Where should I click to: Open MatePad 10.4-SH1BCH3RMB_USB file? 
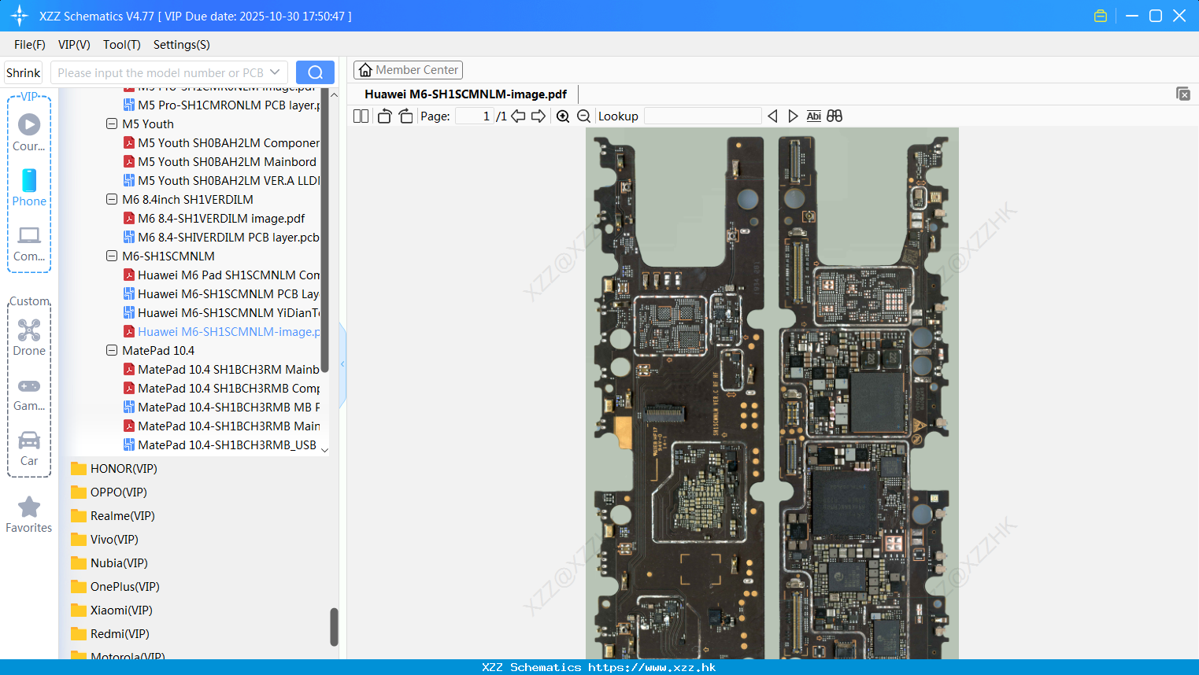220,444
